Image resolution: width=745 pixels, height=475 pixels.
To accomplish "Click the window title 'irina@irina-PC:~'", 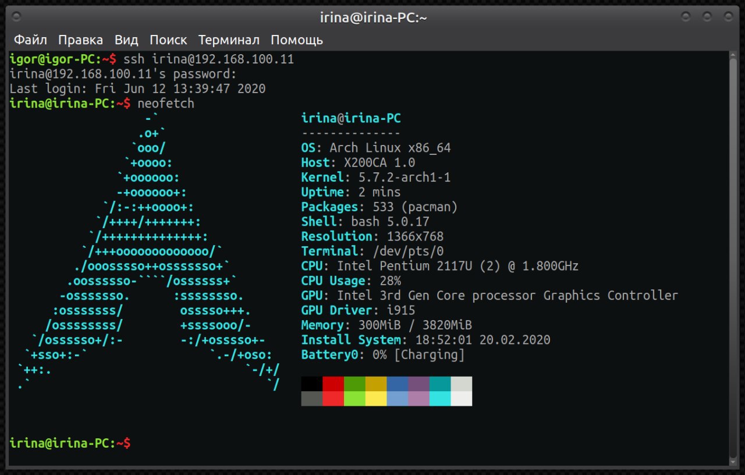I will click(x=374, y=17).
